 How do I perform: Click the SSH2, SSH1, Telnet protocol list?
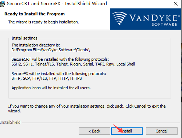coord(73,64)
